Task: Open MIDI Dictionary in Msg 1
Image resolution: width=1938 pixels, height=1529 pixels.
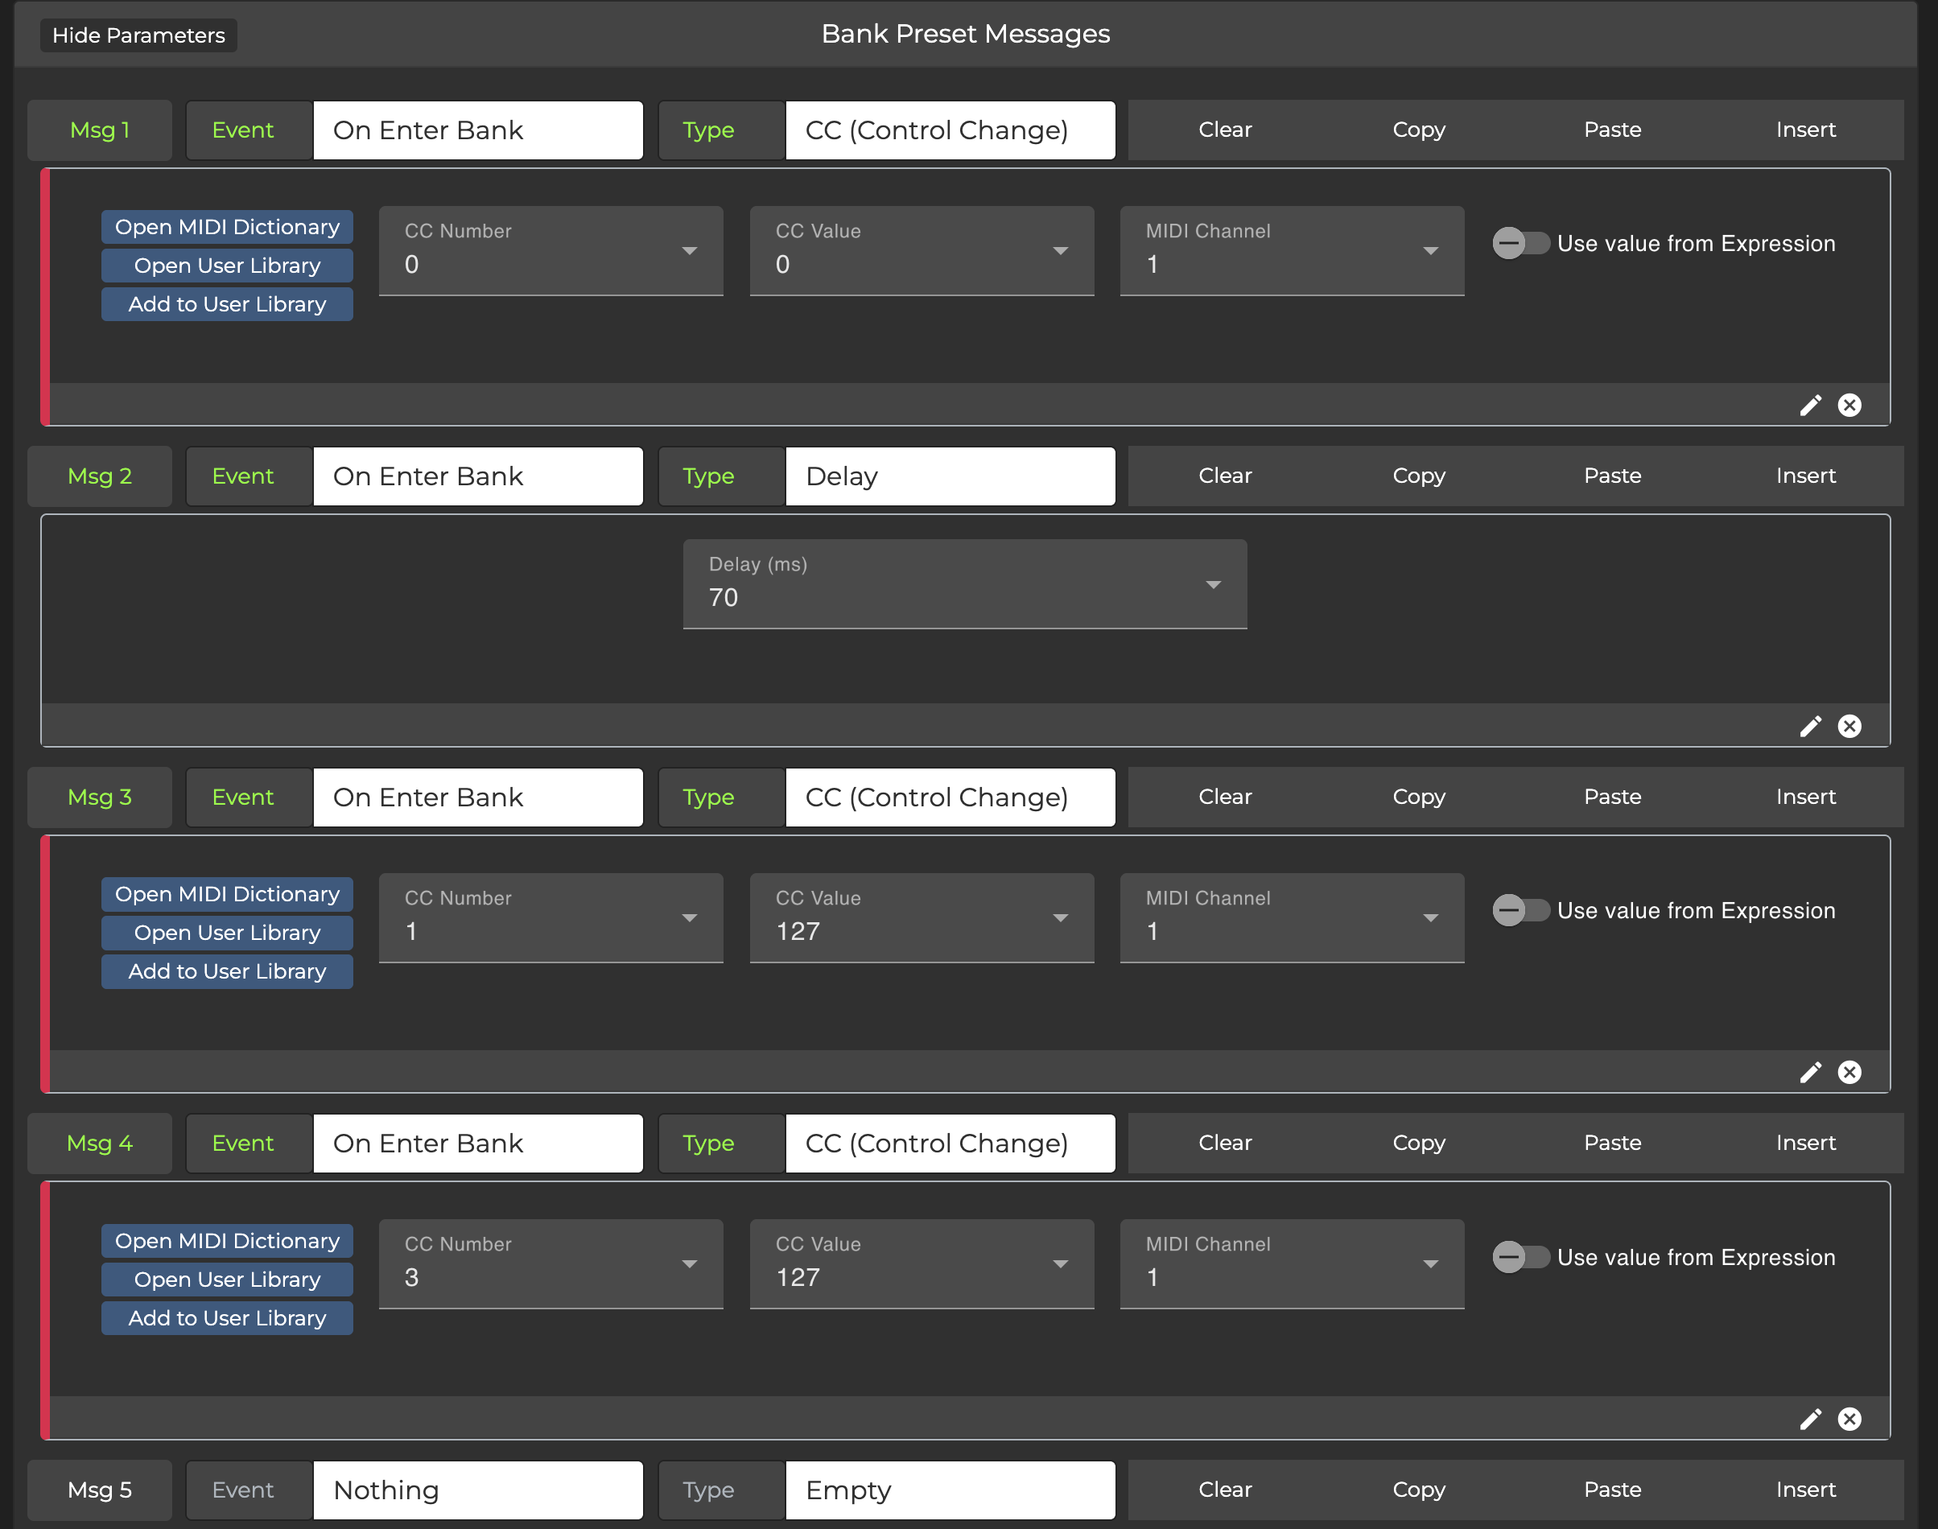Action: coord(228,228)
